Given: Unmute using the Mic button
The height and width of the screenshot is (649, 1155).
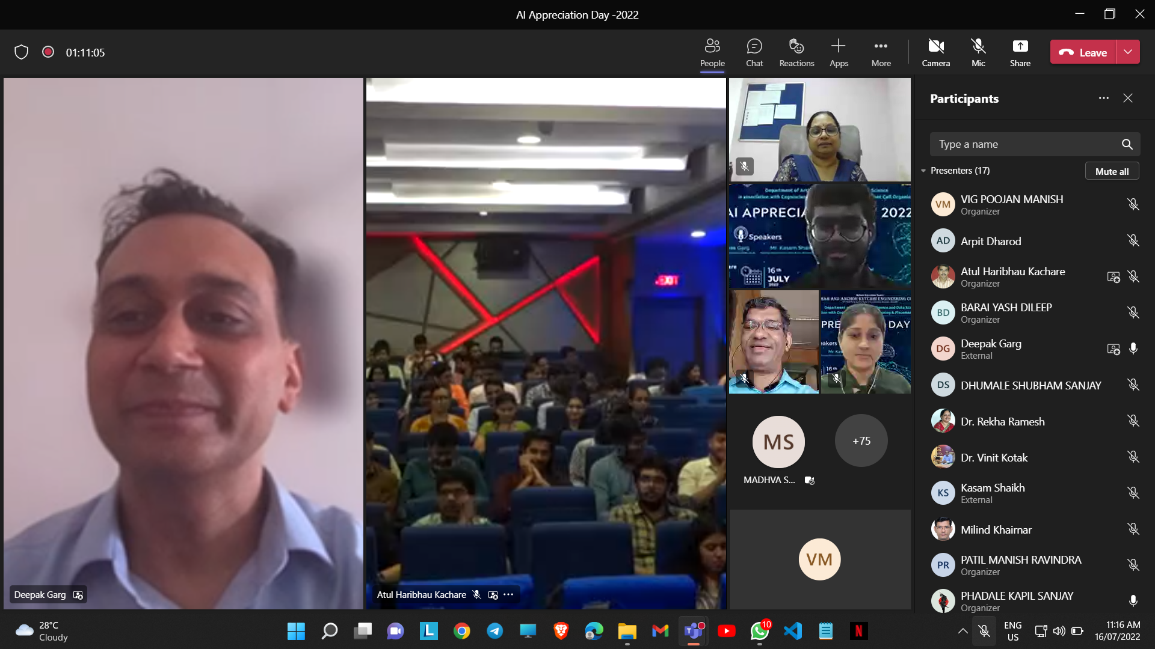Looking at the screenshot, I should tap(978, 52).
